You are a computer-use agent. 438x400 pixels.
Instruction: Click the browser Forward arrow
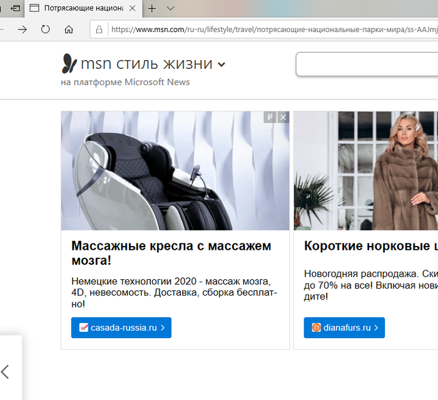point(23,29)
